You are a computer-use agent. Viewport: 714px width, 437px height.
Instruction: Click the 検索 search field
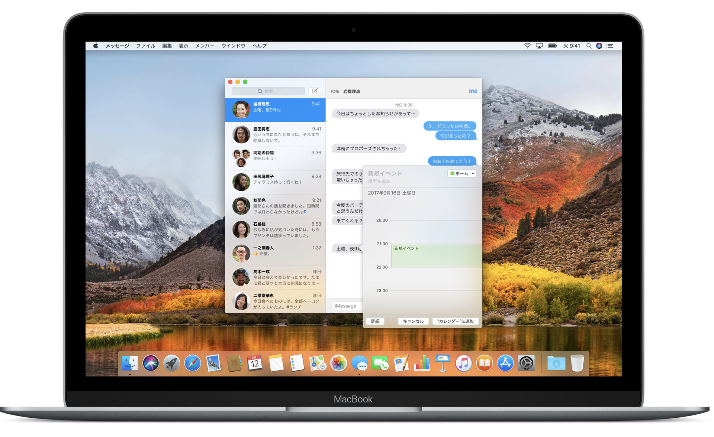pos(268,91)
